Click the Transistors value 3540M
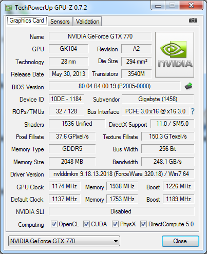Screen dimensions: 207x254 tap(137, 74)
